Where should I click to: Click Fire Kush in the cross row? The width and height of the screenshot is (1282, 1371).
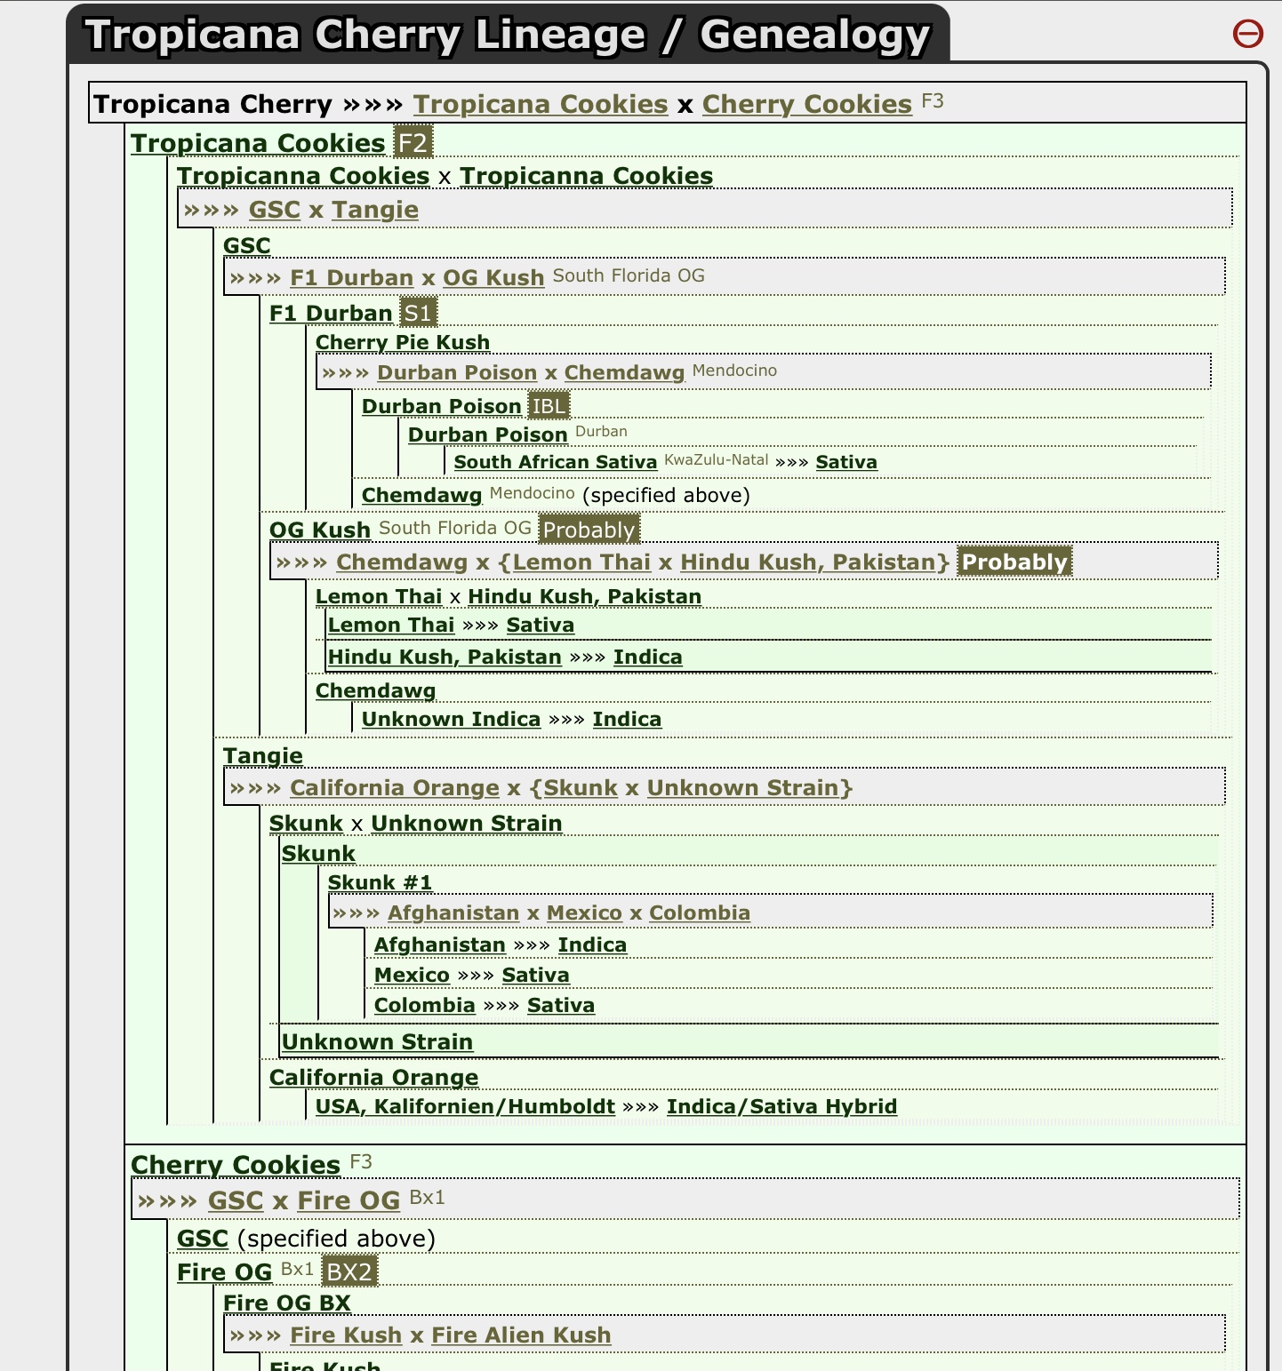(346, 1335)
